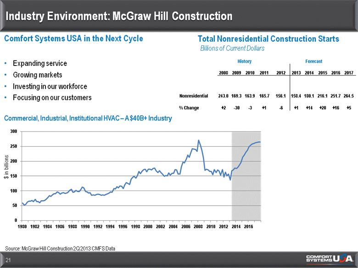Click the slide title 'Industry Environment: McGraw Hill Construction'
Screen dimensions: 358x268
coord(119,16)
